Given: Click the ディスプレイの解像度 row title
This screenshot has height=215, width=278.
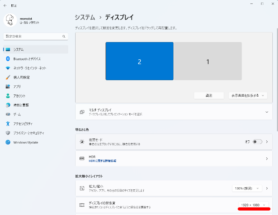Looking at the screenshot, I should [102, 203].
